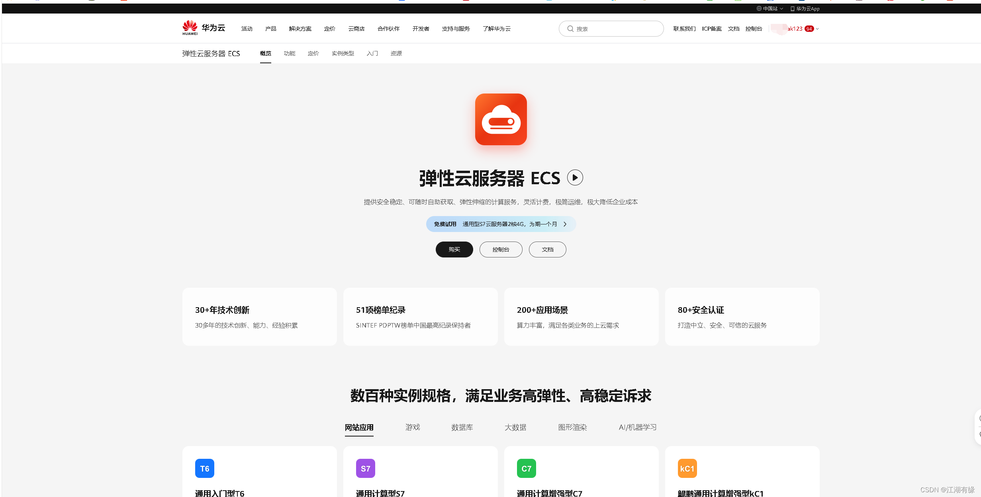Select the T6 instance icon
The height and width of the screenshot is (497, 981).
[204, 468]
